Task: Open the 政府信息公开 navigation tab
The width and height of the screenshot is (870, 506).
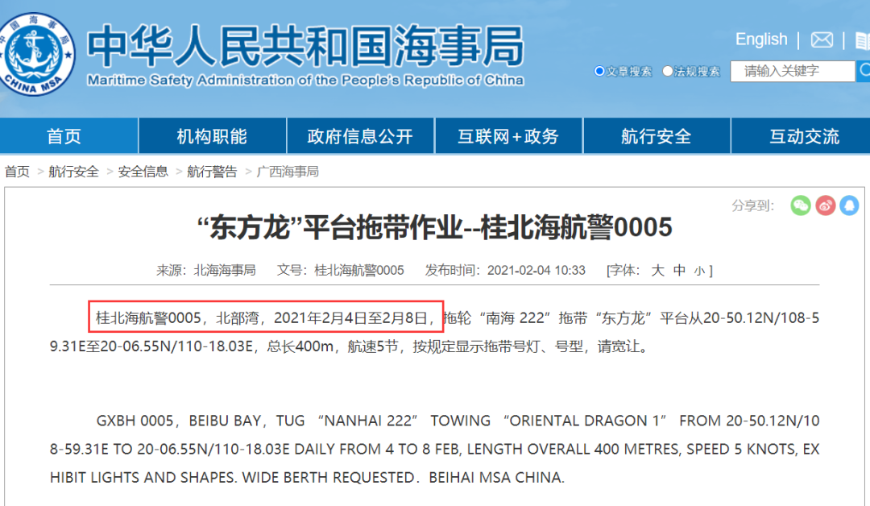Action: [x=360, y=136]
